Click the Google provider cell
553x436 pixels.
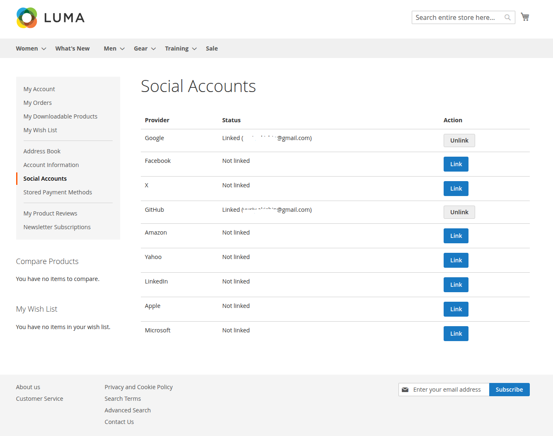click(x=155, y=138)
